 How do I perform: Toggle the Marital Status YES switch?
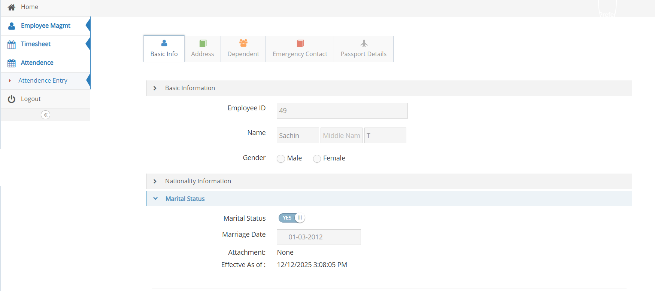[x=292, y=218]
